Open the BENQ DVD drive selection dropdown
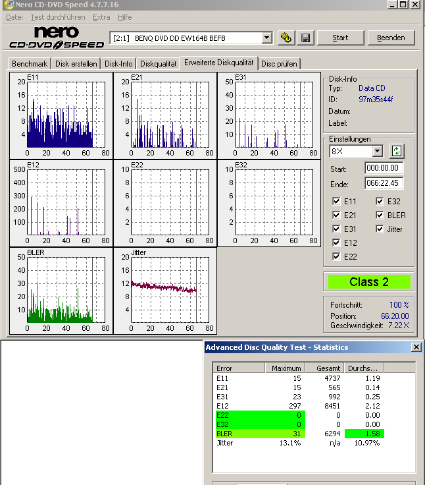Image resolution: width=425 pixels, height=485 pixels. [266, 38]
